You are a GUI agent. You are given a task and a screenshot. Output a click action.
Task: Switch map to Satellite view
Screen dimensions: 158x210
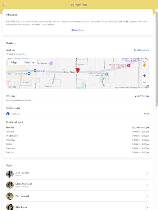[29, 62]
